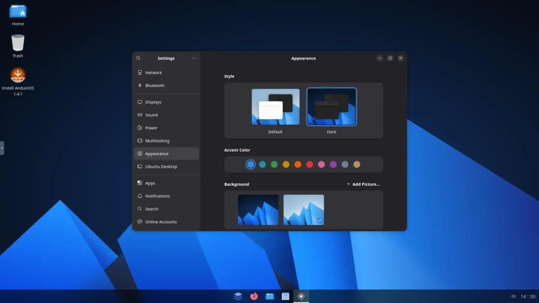Image resolution: width=539 pixels, height=303 pixels.
Task: Choose the slate gray accent color
Action: click(345, 165)
